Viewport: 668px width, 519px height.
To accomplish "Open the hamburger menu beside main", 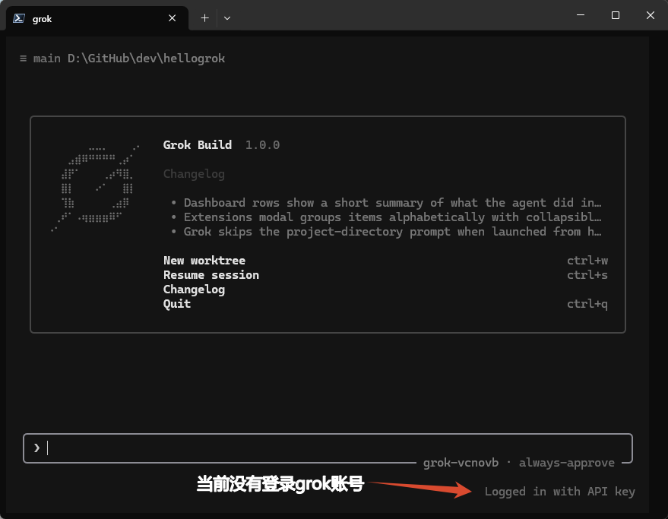I will (x=23, y=59).
